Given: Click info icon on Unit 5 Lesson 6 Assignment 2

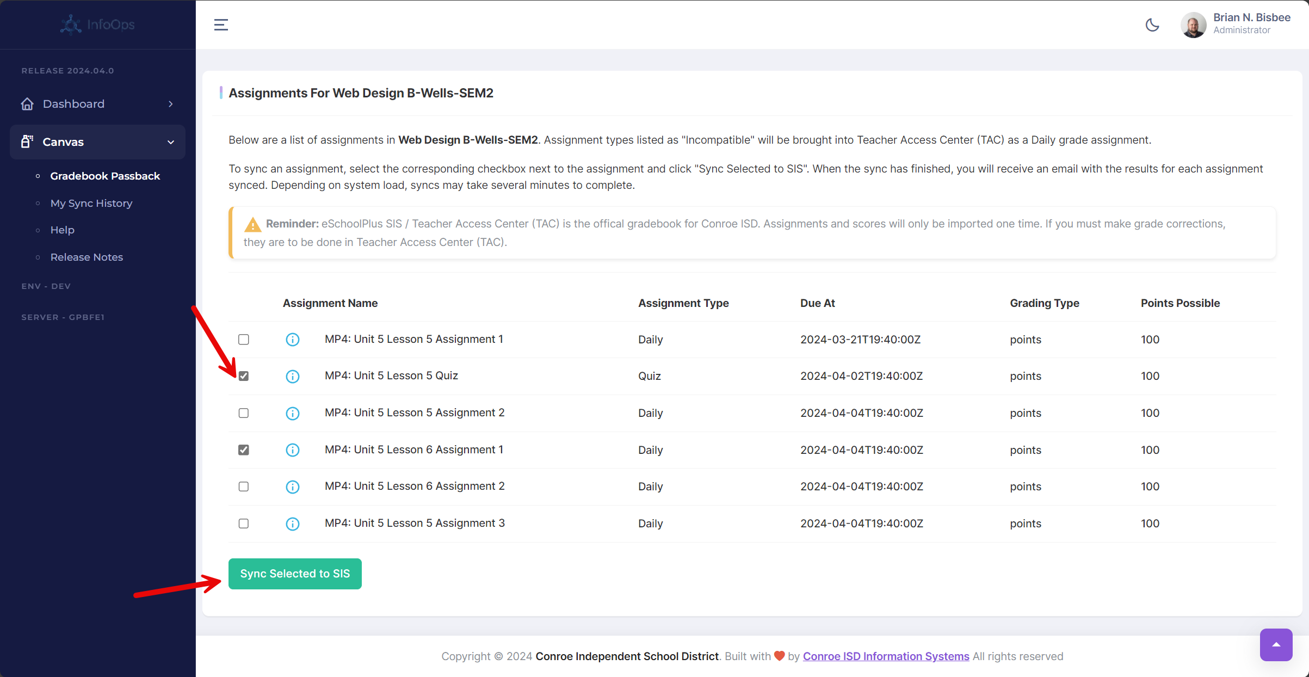Looking at the screenshot, I should [x=292, y=487].
